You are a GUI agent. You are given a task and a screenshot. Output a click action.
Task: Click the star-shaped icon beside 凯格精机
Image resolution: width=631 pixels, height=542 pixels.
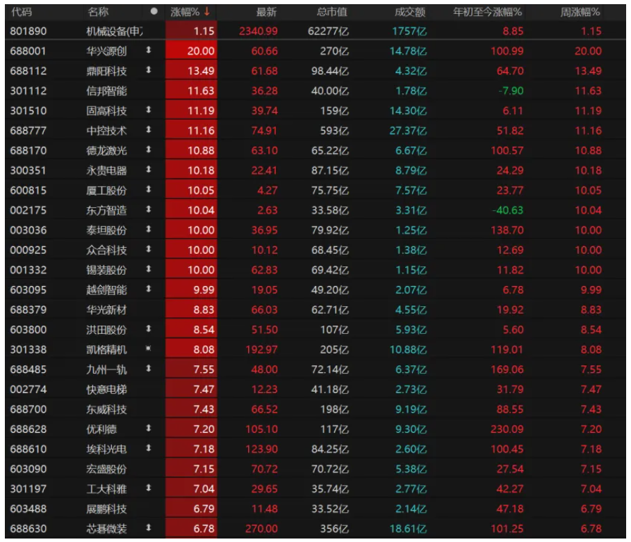point(148,350)
